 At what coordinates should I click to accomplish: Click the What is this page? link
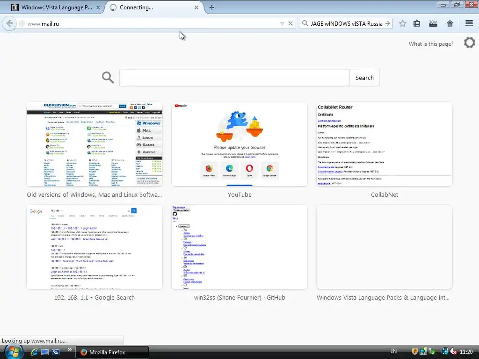(431, 44)
